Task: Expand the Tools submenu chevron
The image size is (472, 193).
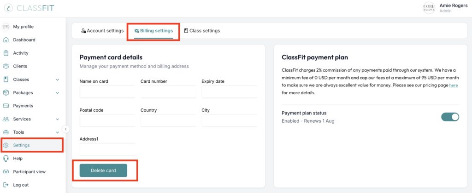Action: point(58,133)
